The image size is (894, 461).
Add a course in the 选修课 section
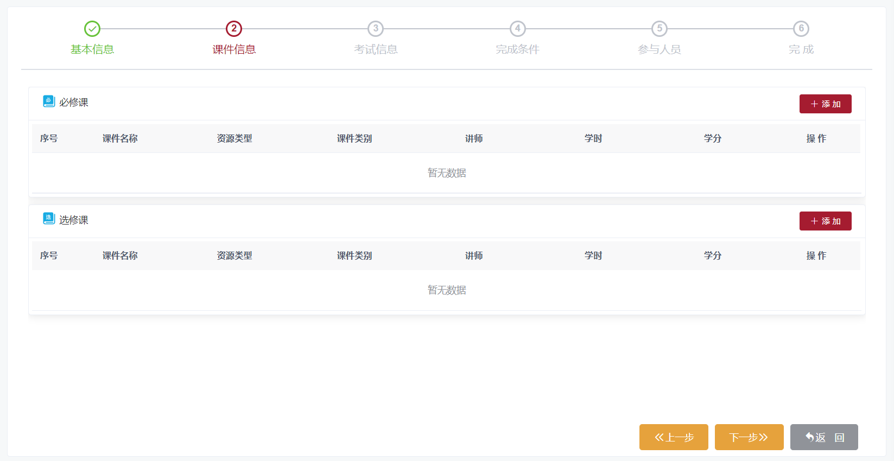(825, 221)
